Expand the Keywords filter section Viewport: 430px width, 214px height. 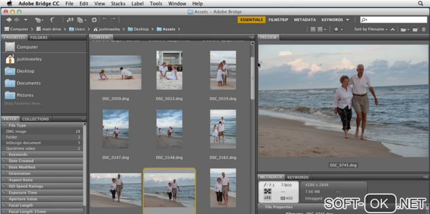pyautogui.click(x=18, y=154)
